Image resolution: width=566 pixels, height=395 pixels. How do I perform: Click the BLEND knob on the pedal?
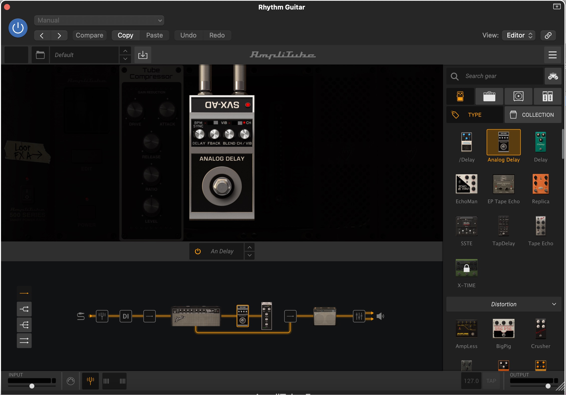tap(229, 134)
